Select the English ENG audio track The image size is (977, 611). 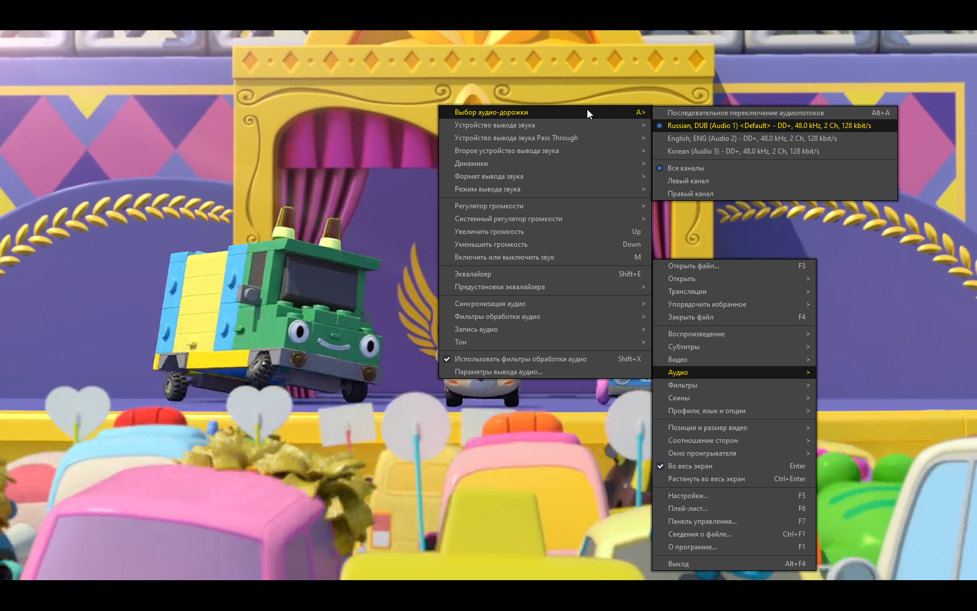pyautogui.click(x=753, y=138)
